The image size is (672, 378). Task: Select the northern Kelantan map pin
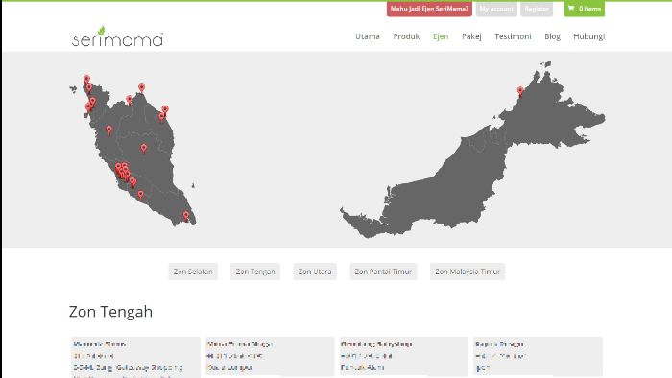pos(141,88)
